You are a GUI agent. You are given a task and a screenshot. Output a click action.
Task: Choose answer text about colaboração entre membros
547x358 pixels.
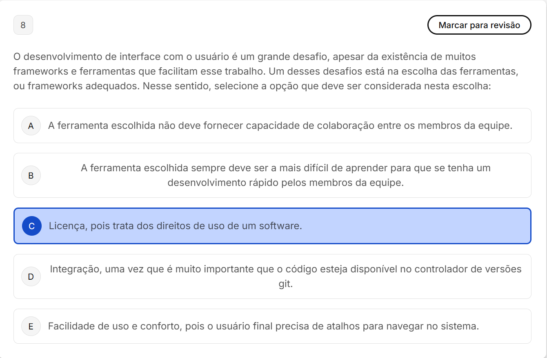pos(280,126)
